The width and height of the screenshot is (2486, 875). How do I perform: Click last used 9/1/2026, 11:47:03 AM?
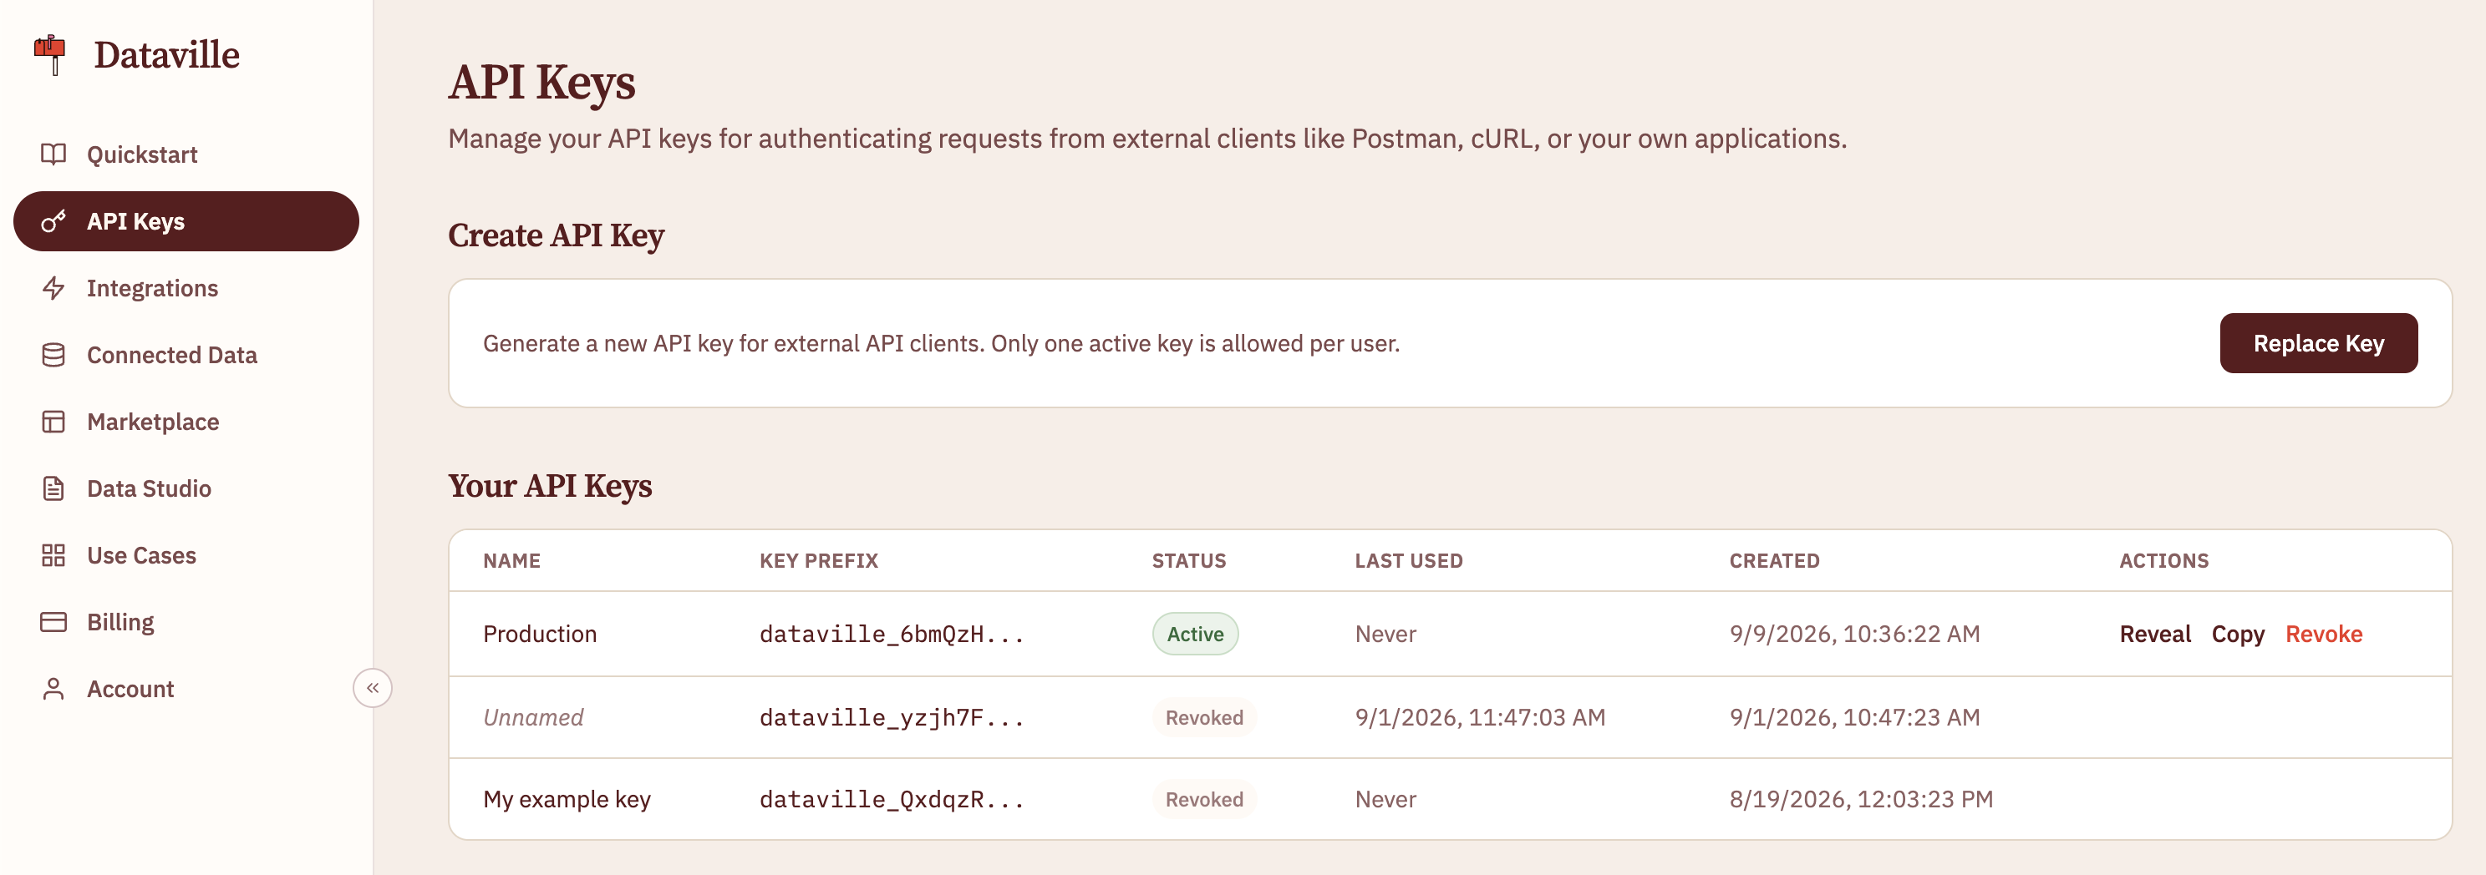[1479, 717]
